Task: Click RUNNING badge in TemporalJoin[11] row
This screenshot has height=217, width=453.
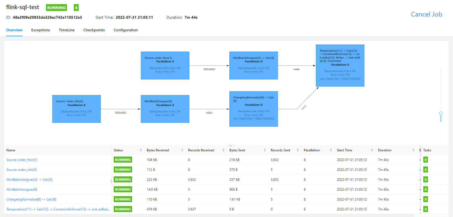Action: (123, 209)
